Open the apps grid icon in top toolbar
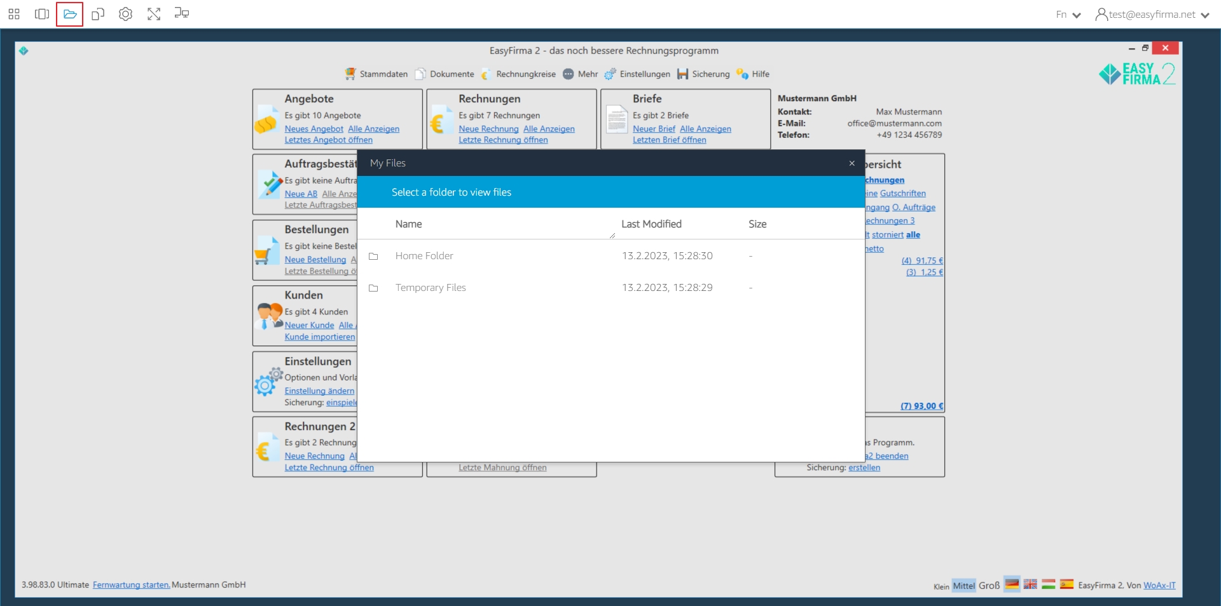The image size is (1221, 606). pyautogui.click(x=14, y=14)
